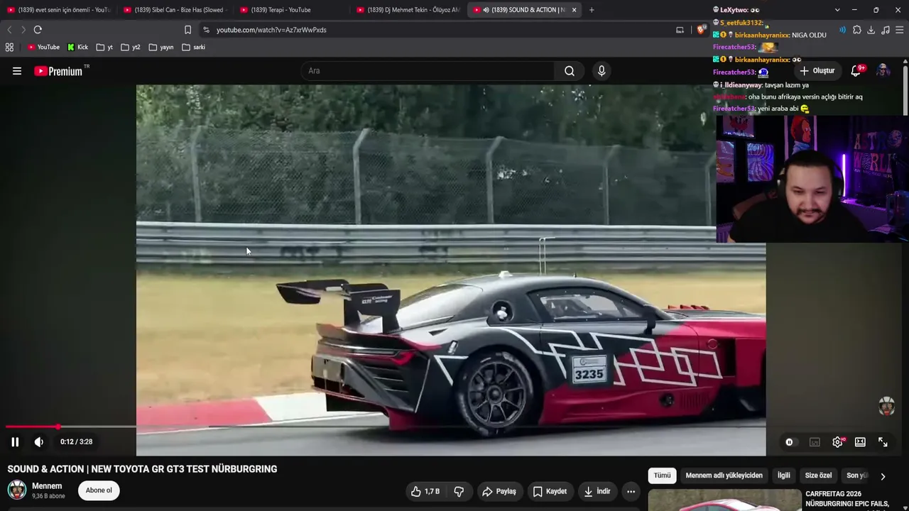The height and width of the screenshot is (511, 909).
Task: Switch to the Sibel Can - Bize Has tab
Action: pyautogui.click(x=174, y=10)
